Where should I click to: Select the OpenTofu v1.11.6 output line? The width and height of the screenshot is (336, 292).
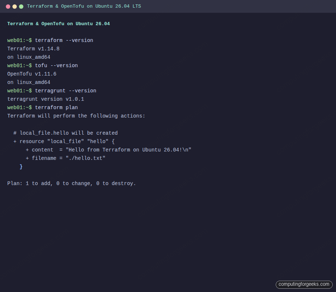point(32,74)
